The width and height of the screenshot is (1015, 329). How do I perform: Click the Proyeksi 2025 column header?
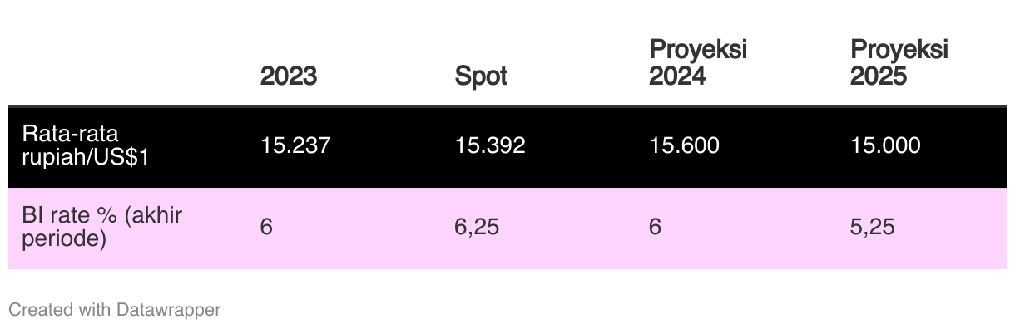(x=899, y=63)
